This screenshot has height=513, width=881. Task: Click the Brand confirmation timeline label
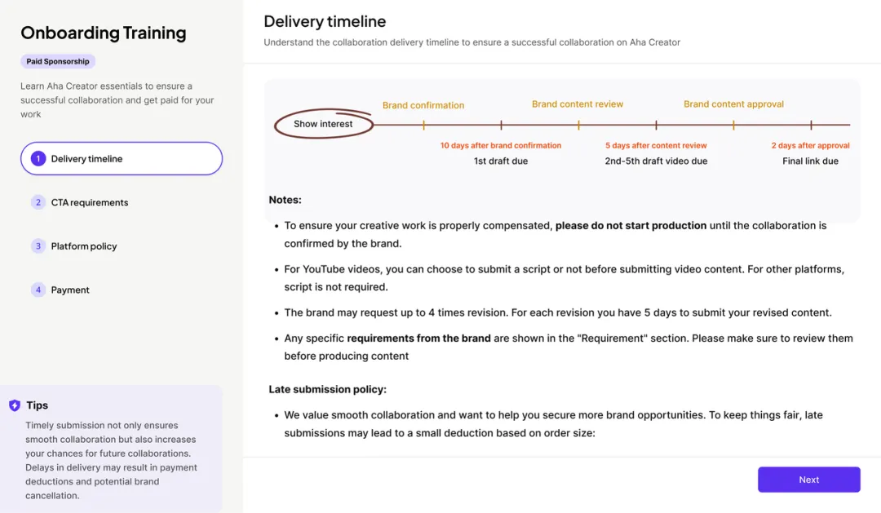(423, 105)
